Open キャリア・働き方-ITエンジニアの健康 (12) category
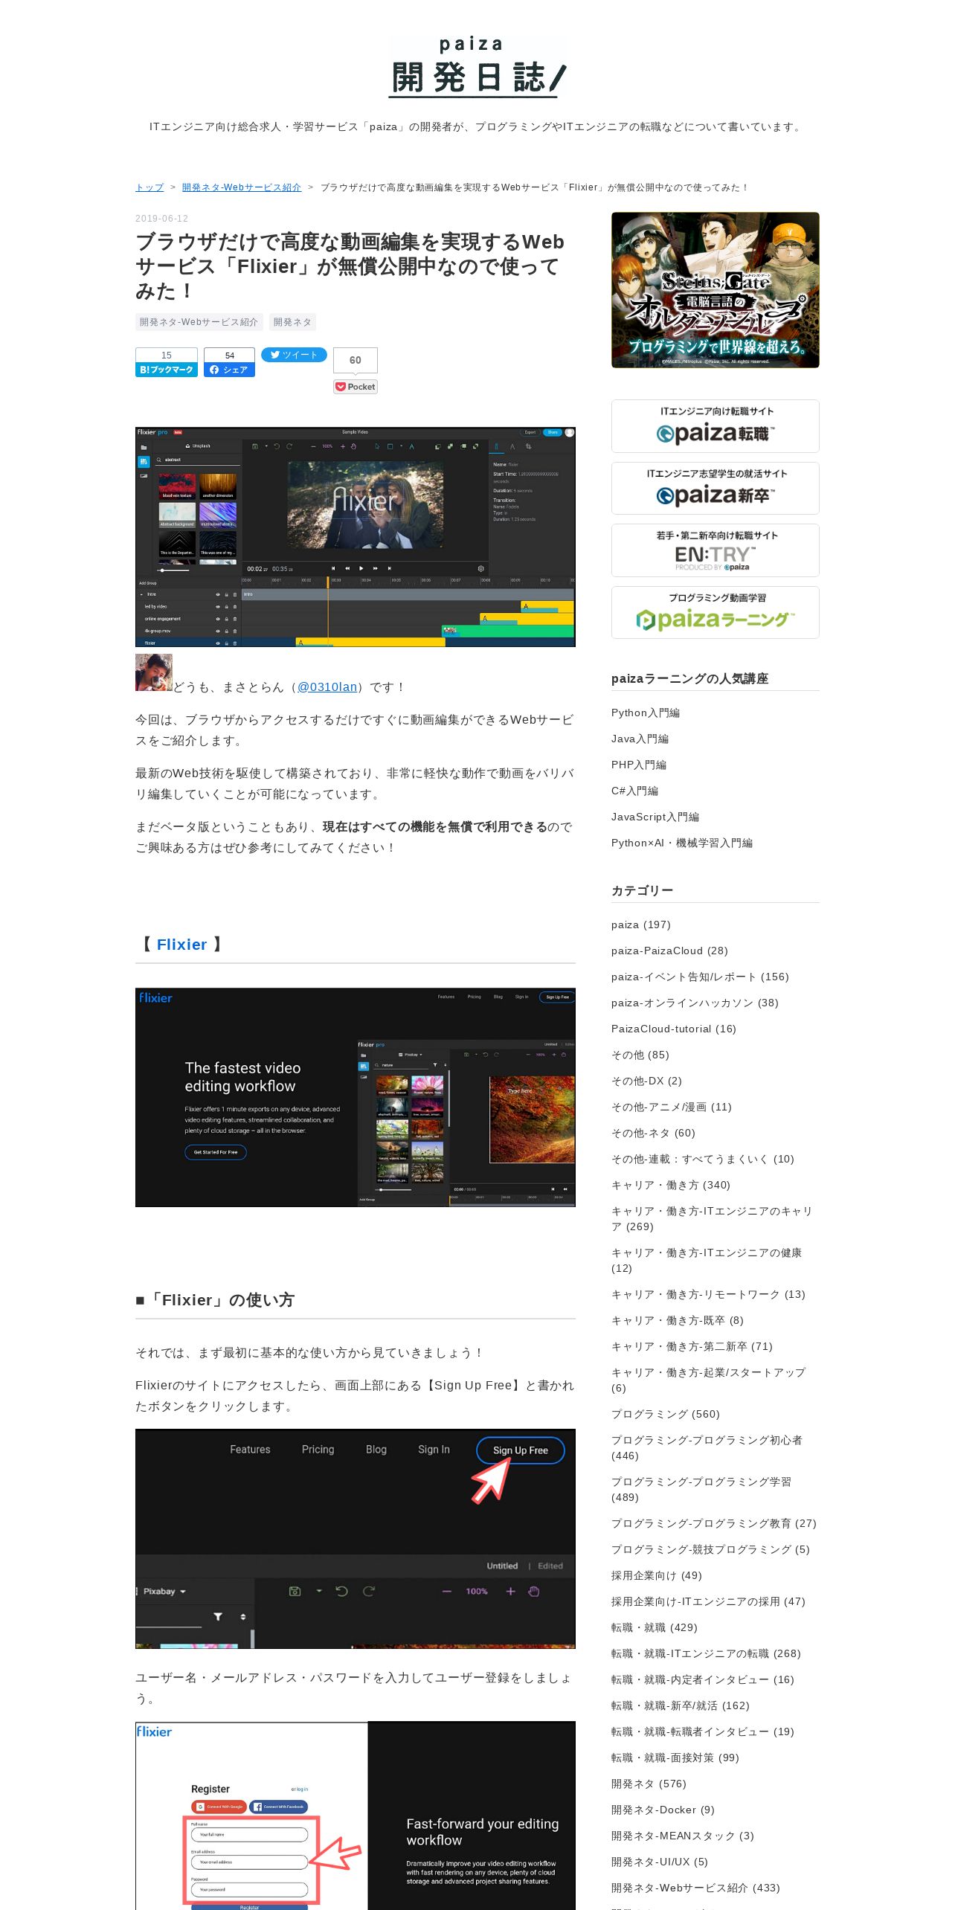The image size is (955, 1910). pos(707,1261)
